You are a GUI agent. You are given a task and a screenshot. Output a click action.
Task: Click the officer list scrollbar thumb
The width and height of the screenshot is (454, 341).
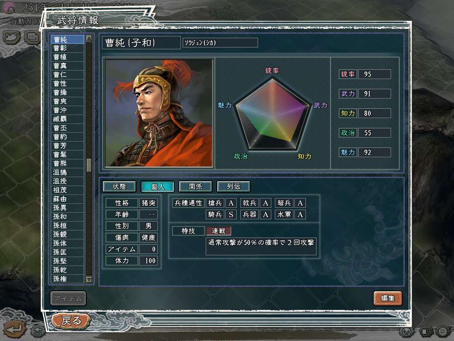pos(89,165)
